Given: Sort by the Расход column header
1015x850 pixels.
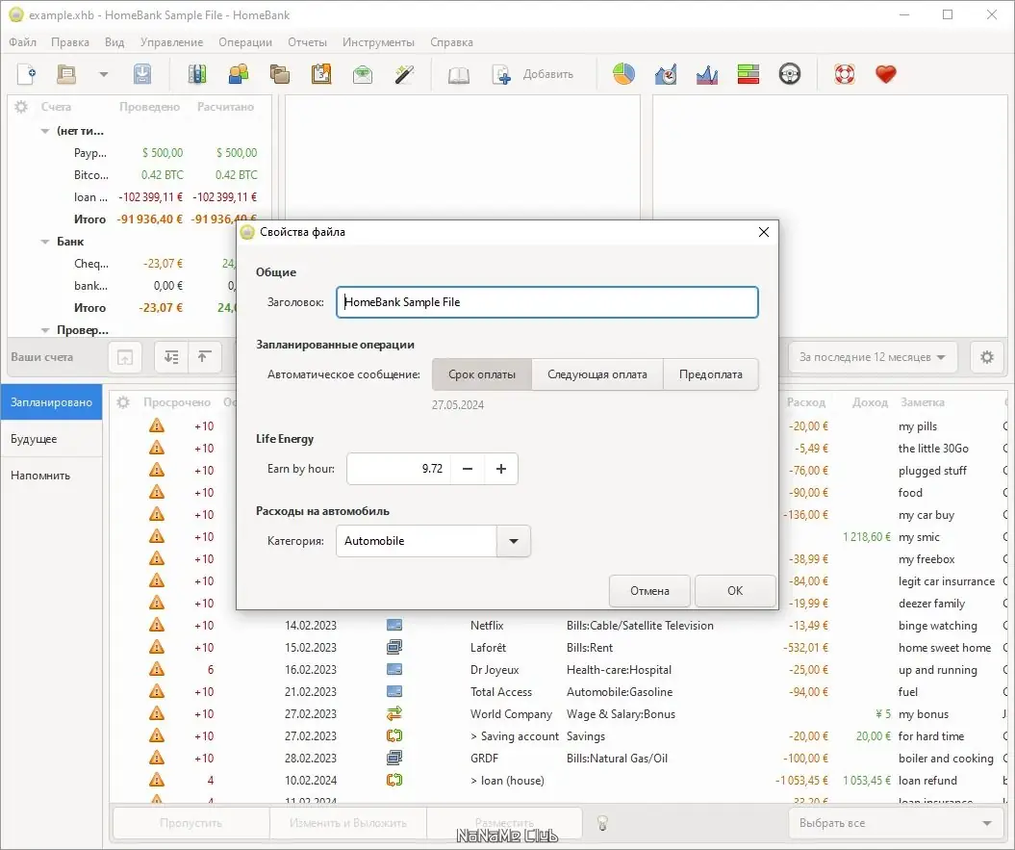Looking at the screenshot, I should click(x=806, y=402).
